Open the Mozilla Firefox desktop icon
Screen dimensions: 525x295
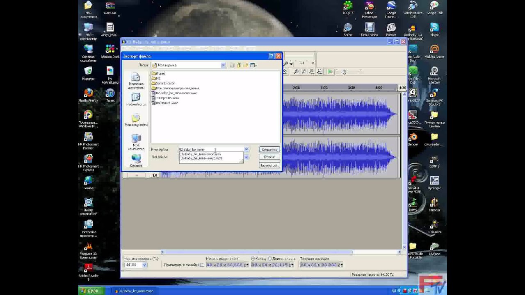(88, 95)
